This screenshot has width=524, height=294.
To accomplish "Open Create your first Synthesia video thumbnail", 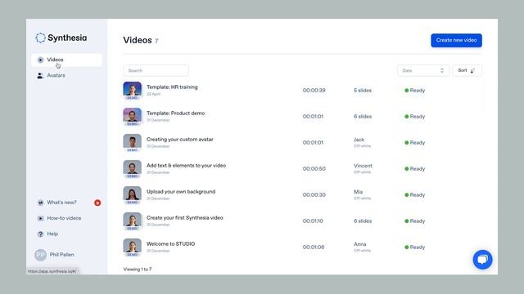I will point(133,221).
